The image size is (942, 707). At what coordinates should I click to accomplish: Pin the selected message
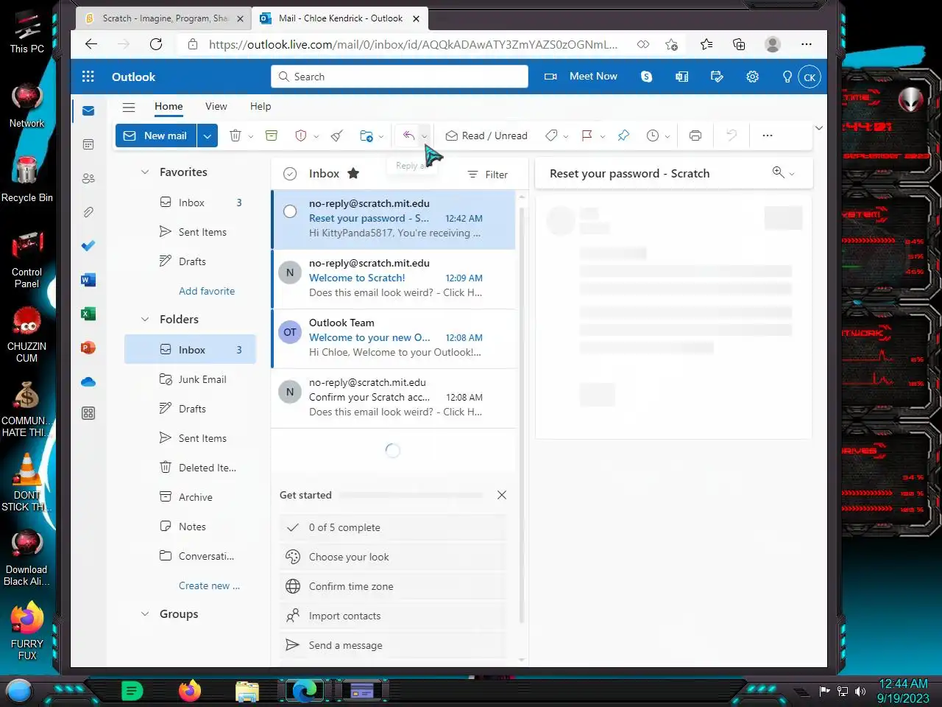[x=623, y=136]
